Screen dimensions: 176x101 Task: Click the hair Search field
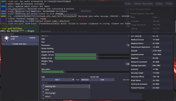(66, 83)
